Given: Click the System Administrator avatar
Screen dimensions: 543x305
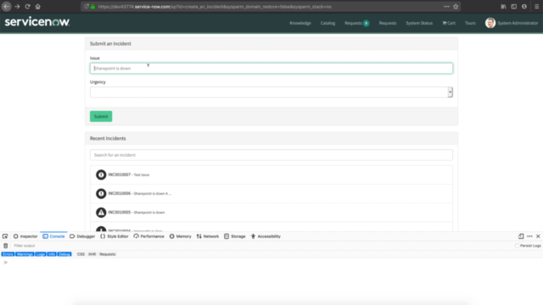Looking at the screenshot, I should click(x=490, y=23).
